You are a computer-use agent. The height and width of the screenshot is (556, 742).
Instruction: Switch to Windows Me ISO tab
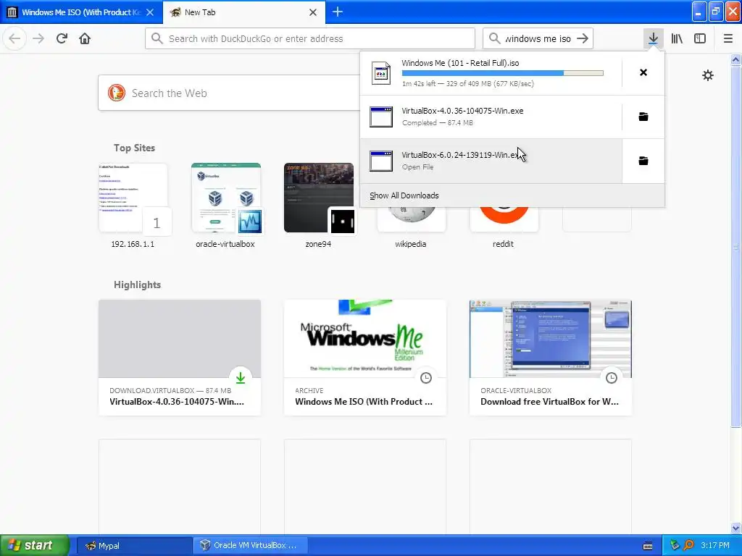click(x=81, y=12)
